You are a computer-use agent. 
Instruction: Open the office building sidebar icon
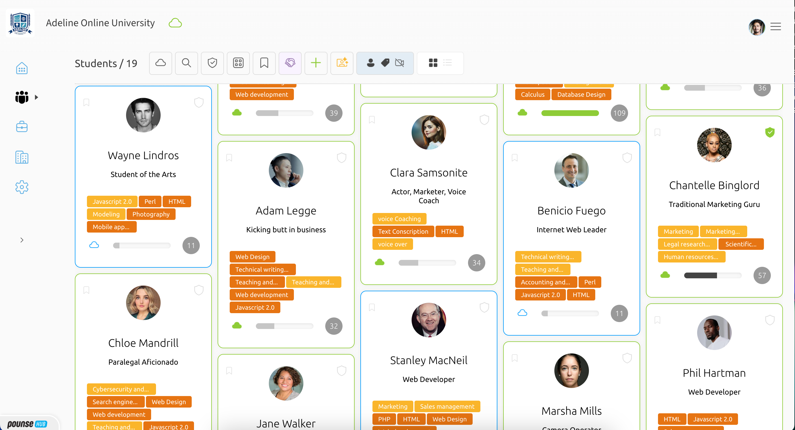(x=22, y=157)
